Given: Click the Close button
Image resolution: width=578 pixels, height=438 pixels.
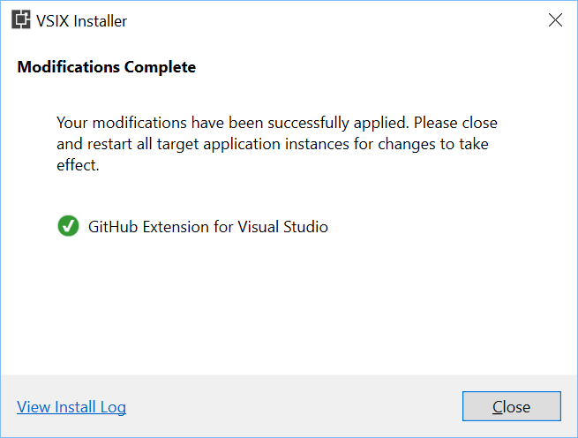Looking at the screenshot, I should (x=512, y=406).
